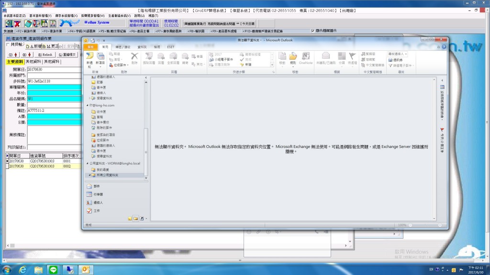Click the A. New button in ERP form
The height and width of the screenshot is (275, 490).
click(33, 46)
